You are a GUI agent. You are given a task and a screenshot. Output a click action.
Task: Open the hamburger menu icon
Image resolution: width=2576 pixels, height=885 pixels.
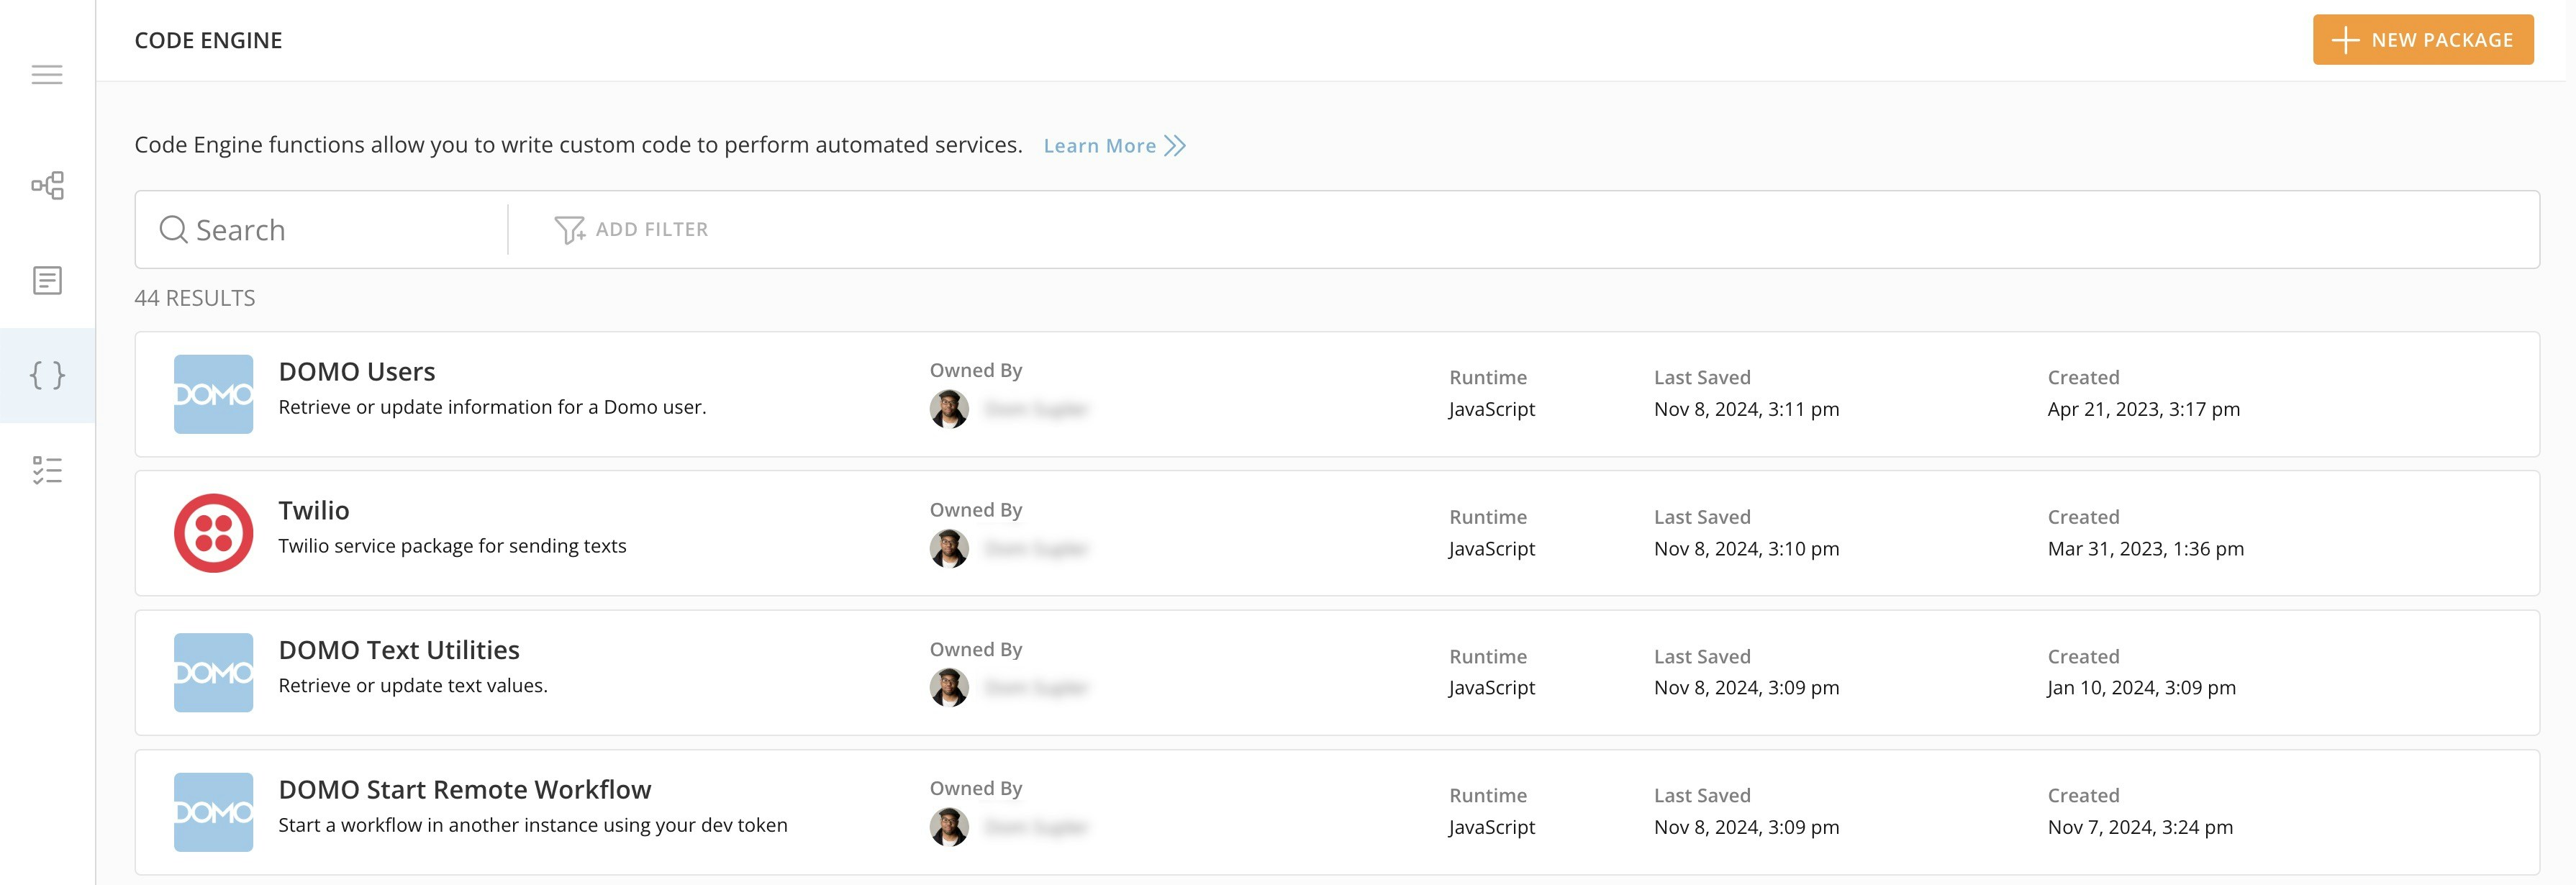(x=47, y=75)
